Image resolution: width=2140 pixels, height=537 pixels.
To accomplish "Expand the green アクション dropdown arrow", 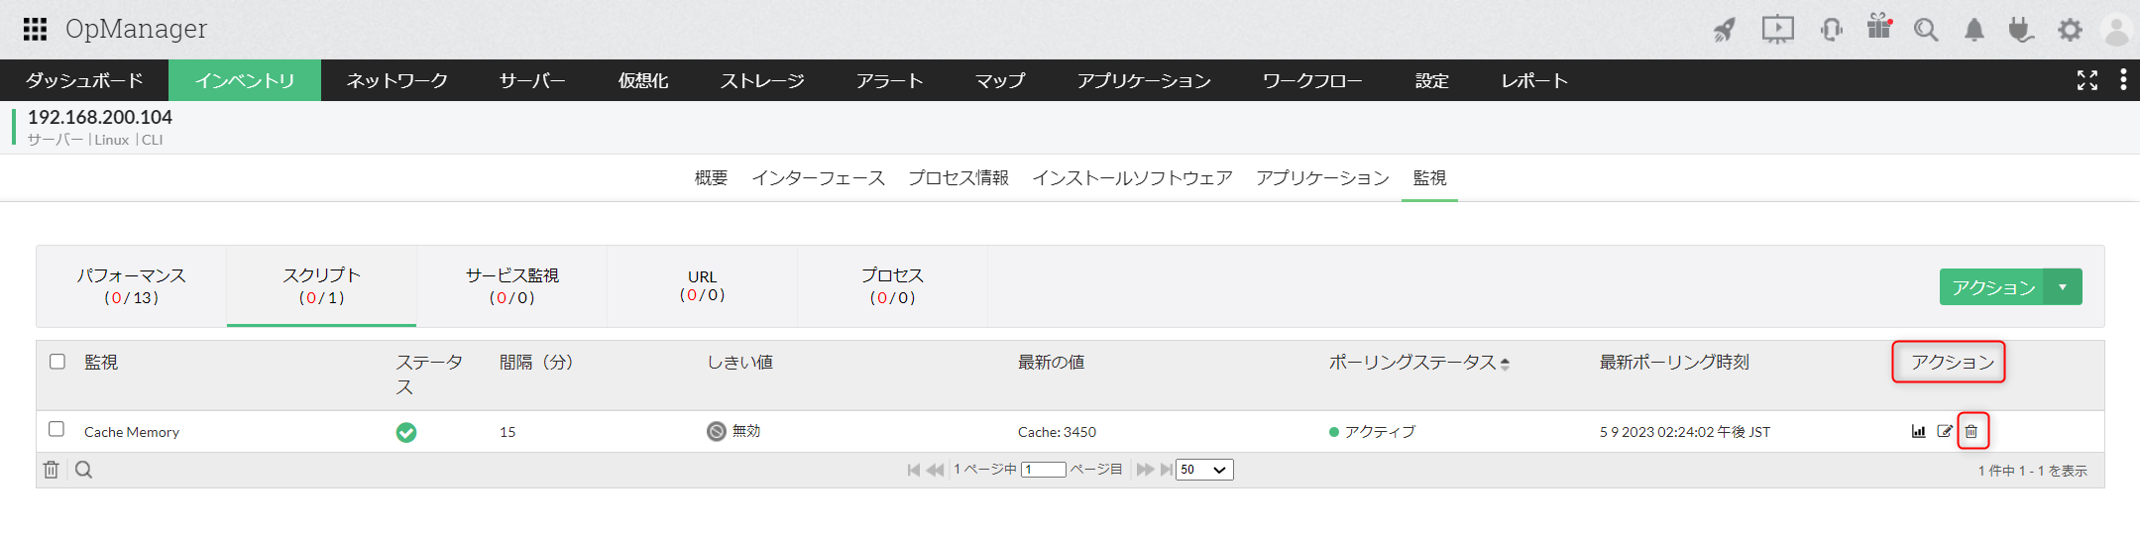I will point(2063,287).
